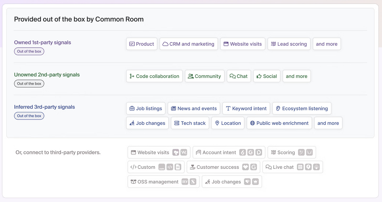Click 'Out of the box' badge under Inferred signals
This screenshot has height=202, width=382.
click(29, 116)
